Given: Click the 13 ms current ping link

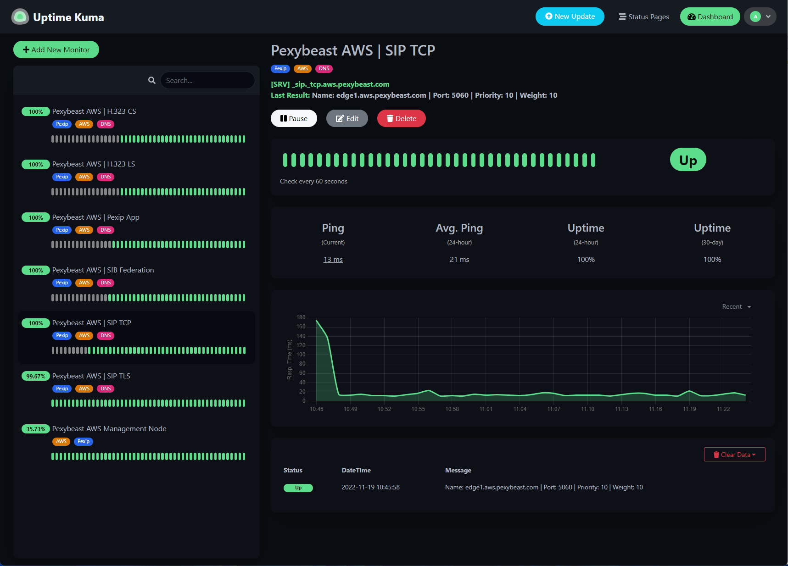Looking at the screenshot, I should click(333, 259).
